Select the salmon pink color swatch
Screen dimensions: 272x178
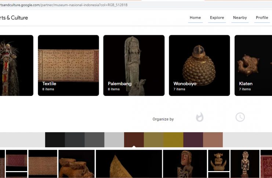(213, 140)
